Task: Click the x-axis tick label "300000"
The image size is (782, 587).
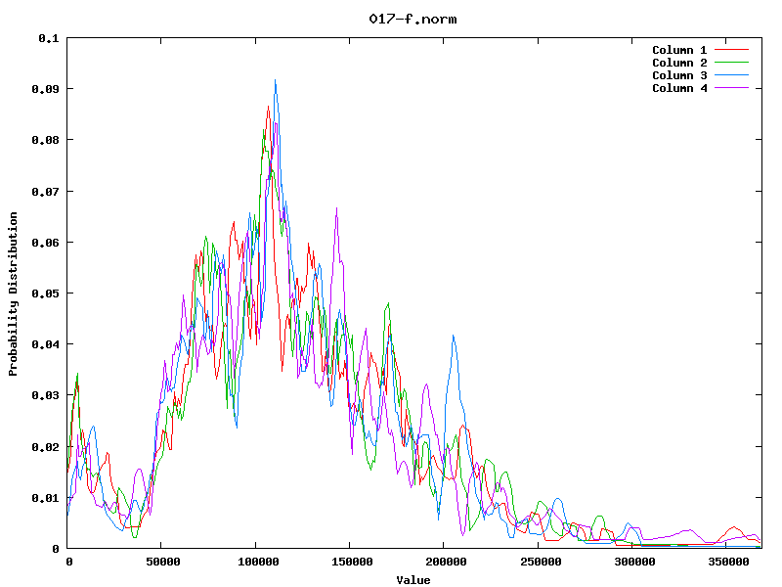Action: 634,562
